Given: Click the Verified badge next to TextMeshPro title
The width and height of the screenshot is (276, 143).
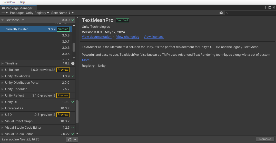Looking at the screenshot, I should pyautogui.click(x=123, y=21).
